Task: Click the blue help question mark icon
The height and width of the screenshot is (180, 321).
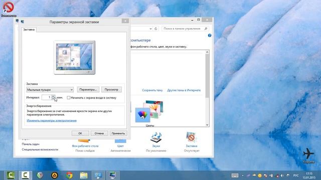Action: 210,35
